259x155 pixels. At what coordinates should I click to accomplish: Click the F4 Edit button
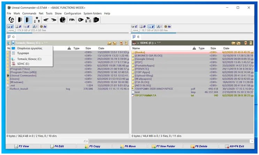(x=59, y=146)
